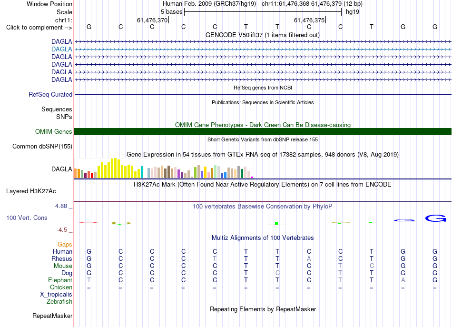Click the dark green OMIM Genes bar
The height and width of the screenshot is (327, 452).
(x=263, y=132)
